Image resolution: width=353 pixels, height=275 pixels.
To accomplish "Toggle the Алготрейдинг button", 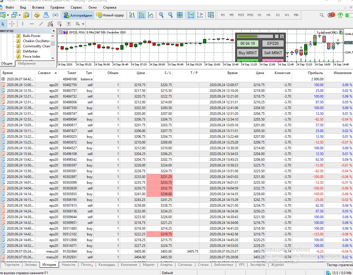I will coord(78,15).
